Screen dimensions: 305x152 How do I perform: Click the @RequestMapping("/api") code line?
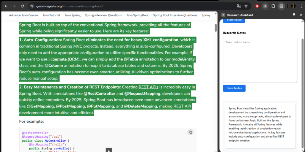(42, 137)
